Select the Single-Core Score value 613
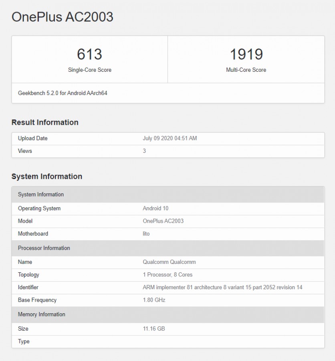 click(89, 54)
